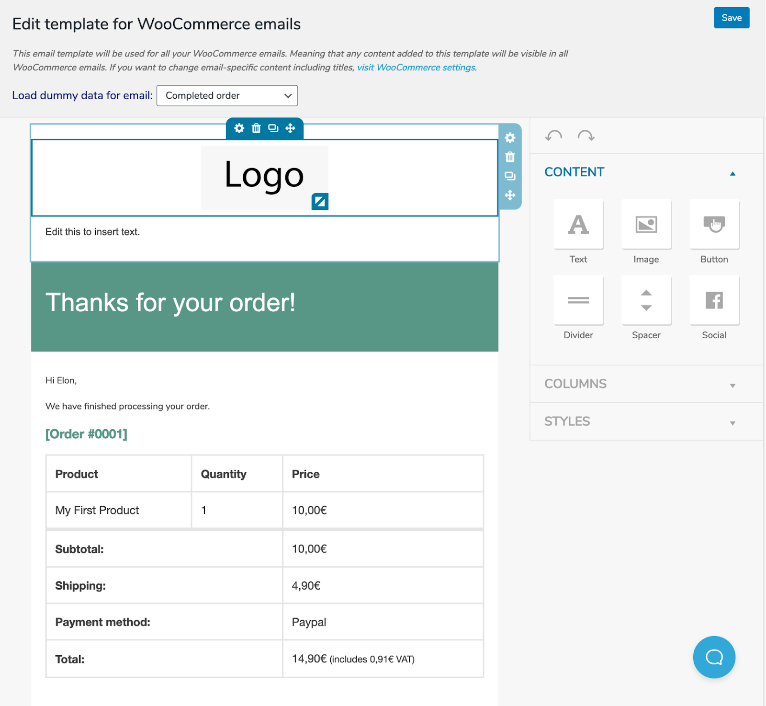Expand the STYLES section
Screen dimensions: 766x706
(x=732, y=423)
